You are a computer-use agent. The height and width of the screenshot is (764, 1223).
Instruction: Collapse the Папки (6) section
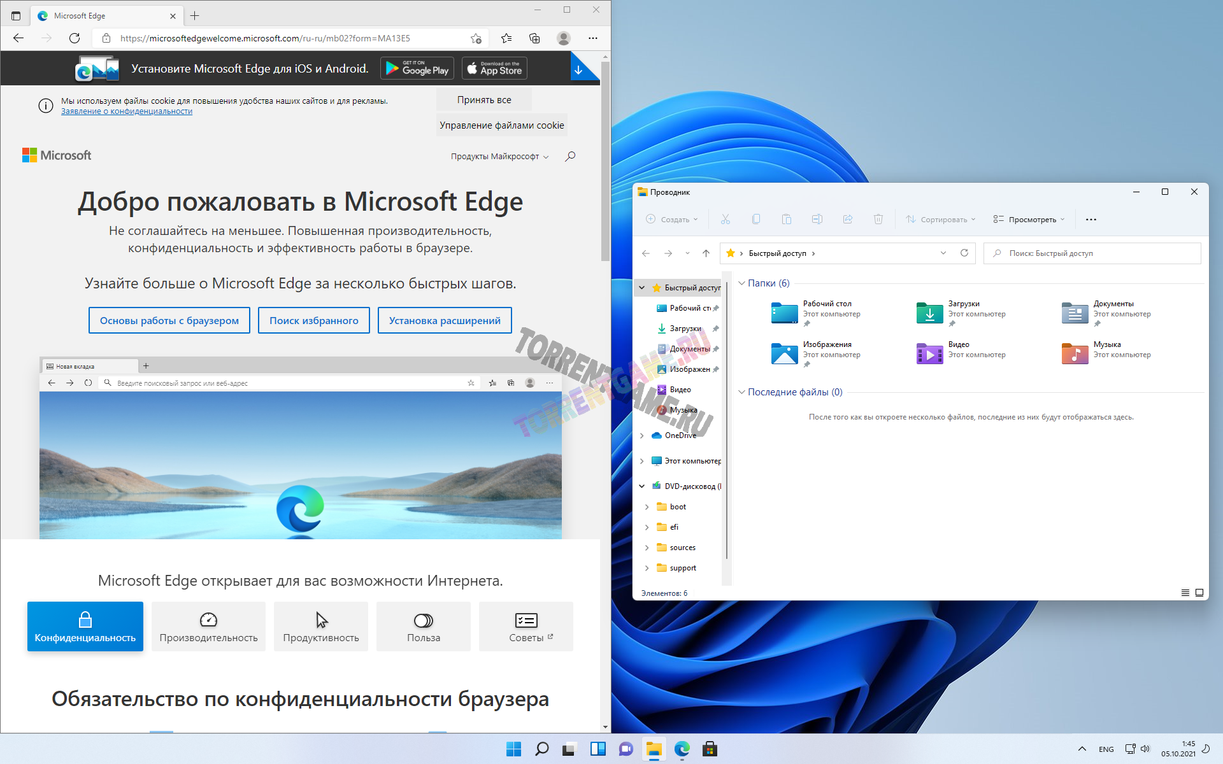pos(741,283)
